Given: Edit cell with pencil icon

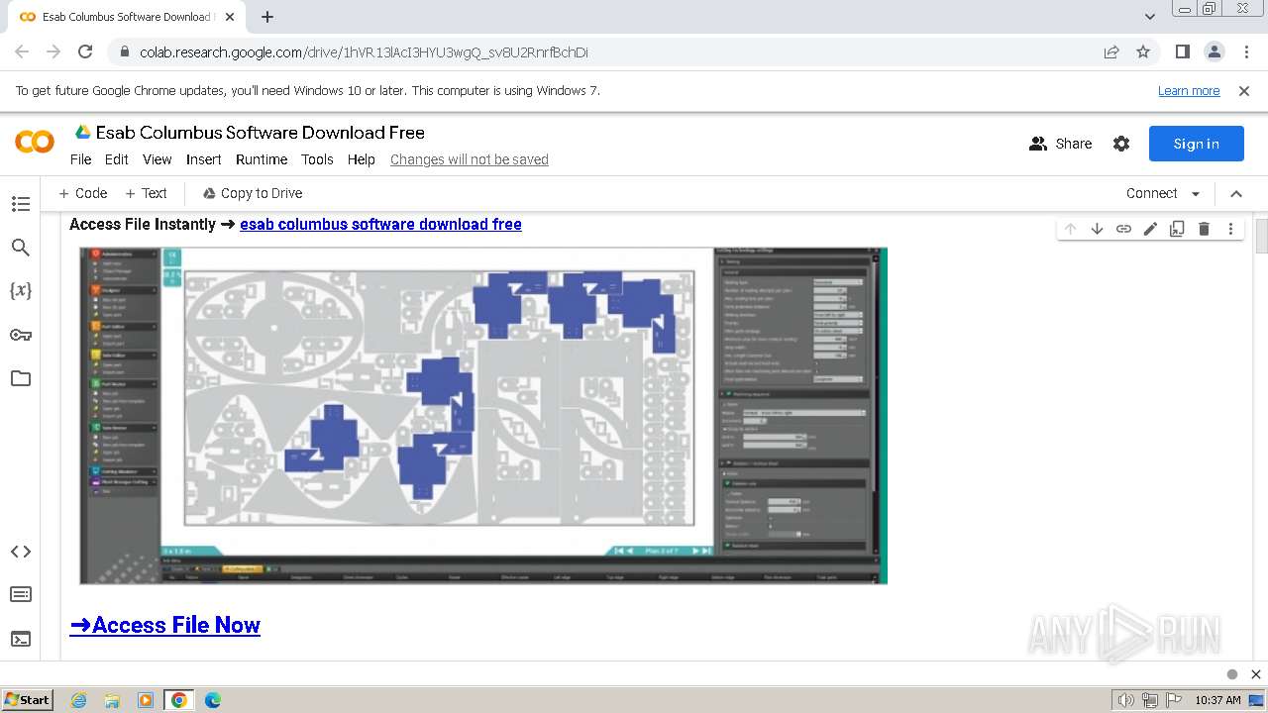Looking at the screenshot, I should [1150, 229].
